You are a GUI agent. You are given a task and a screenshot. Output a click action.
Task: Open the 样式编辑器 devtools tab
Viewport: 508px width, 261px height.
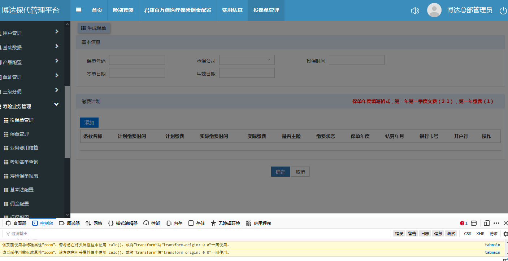pos(123,223)
